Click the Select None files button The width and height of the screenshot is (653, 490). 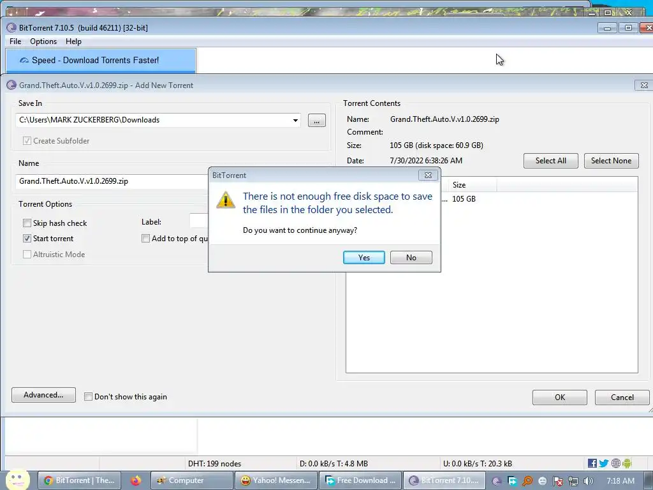[x=611, y=161]
